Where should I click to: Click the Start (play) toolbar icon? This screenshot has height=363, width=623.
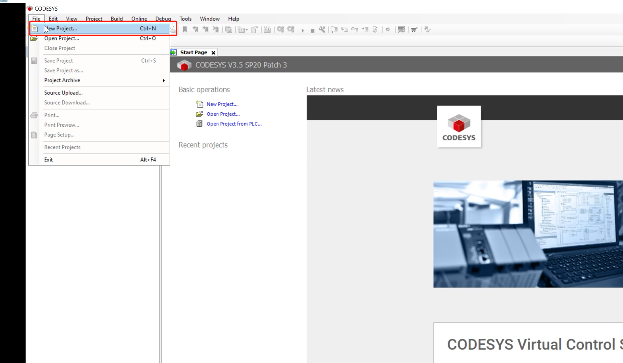(302, 30)
